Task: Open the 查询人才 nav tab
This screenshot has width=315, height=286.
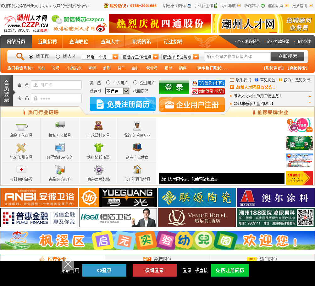Action: pyautogui.click(x=110, y=41)
